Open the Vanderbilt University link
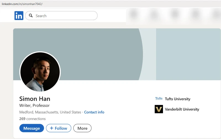The width and height of the screenshot is (221, 139). click(182, 109)
